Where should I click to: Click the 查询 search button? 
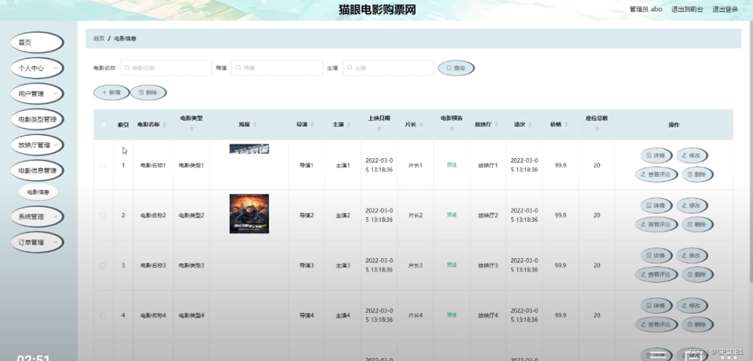[x=456, y=68]
